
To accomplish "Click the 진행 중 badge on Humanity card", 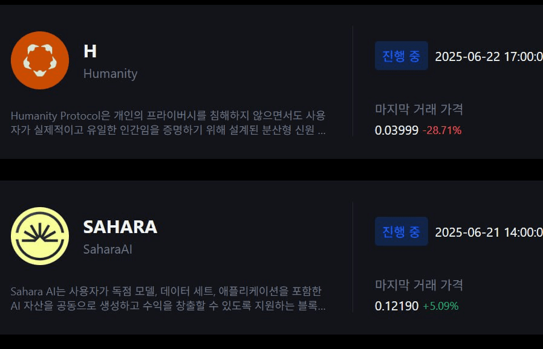I will [x=402, y=56].
